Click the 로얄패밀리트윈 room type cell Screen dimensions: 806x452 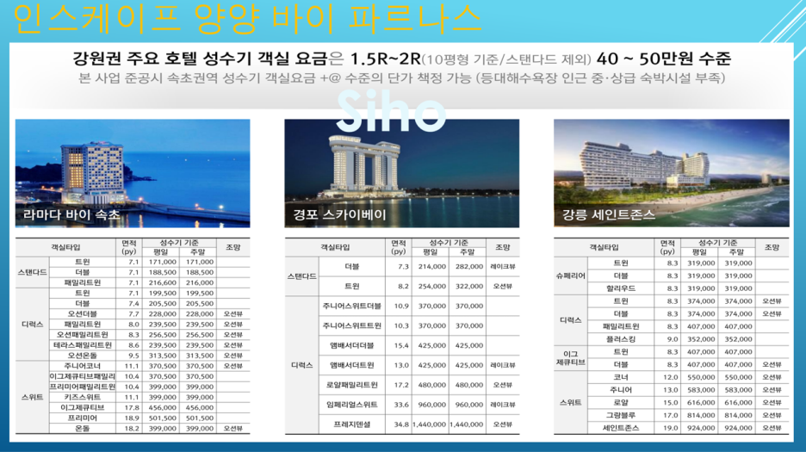(x=352, y=385)
